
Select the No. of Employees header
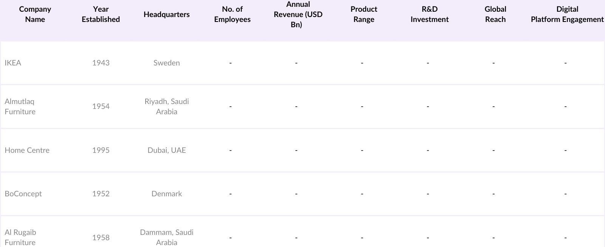pyautogui.click(x=232, y=14)
